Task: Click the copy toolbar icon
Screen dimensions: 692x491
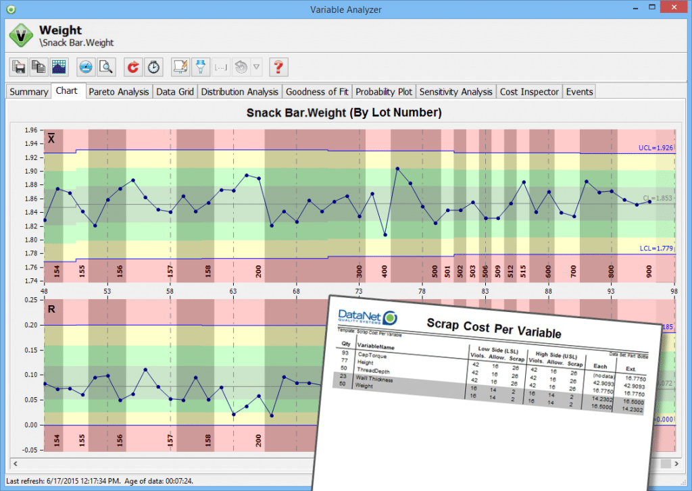Action: (x=39, y=67)
